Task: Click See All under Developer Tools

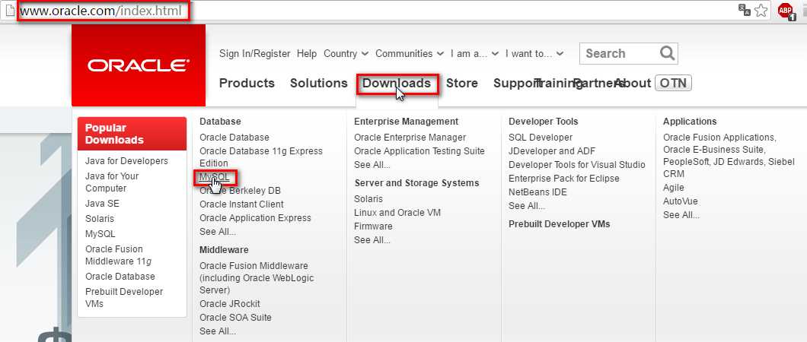Action: (x=527, y=206)
